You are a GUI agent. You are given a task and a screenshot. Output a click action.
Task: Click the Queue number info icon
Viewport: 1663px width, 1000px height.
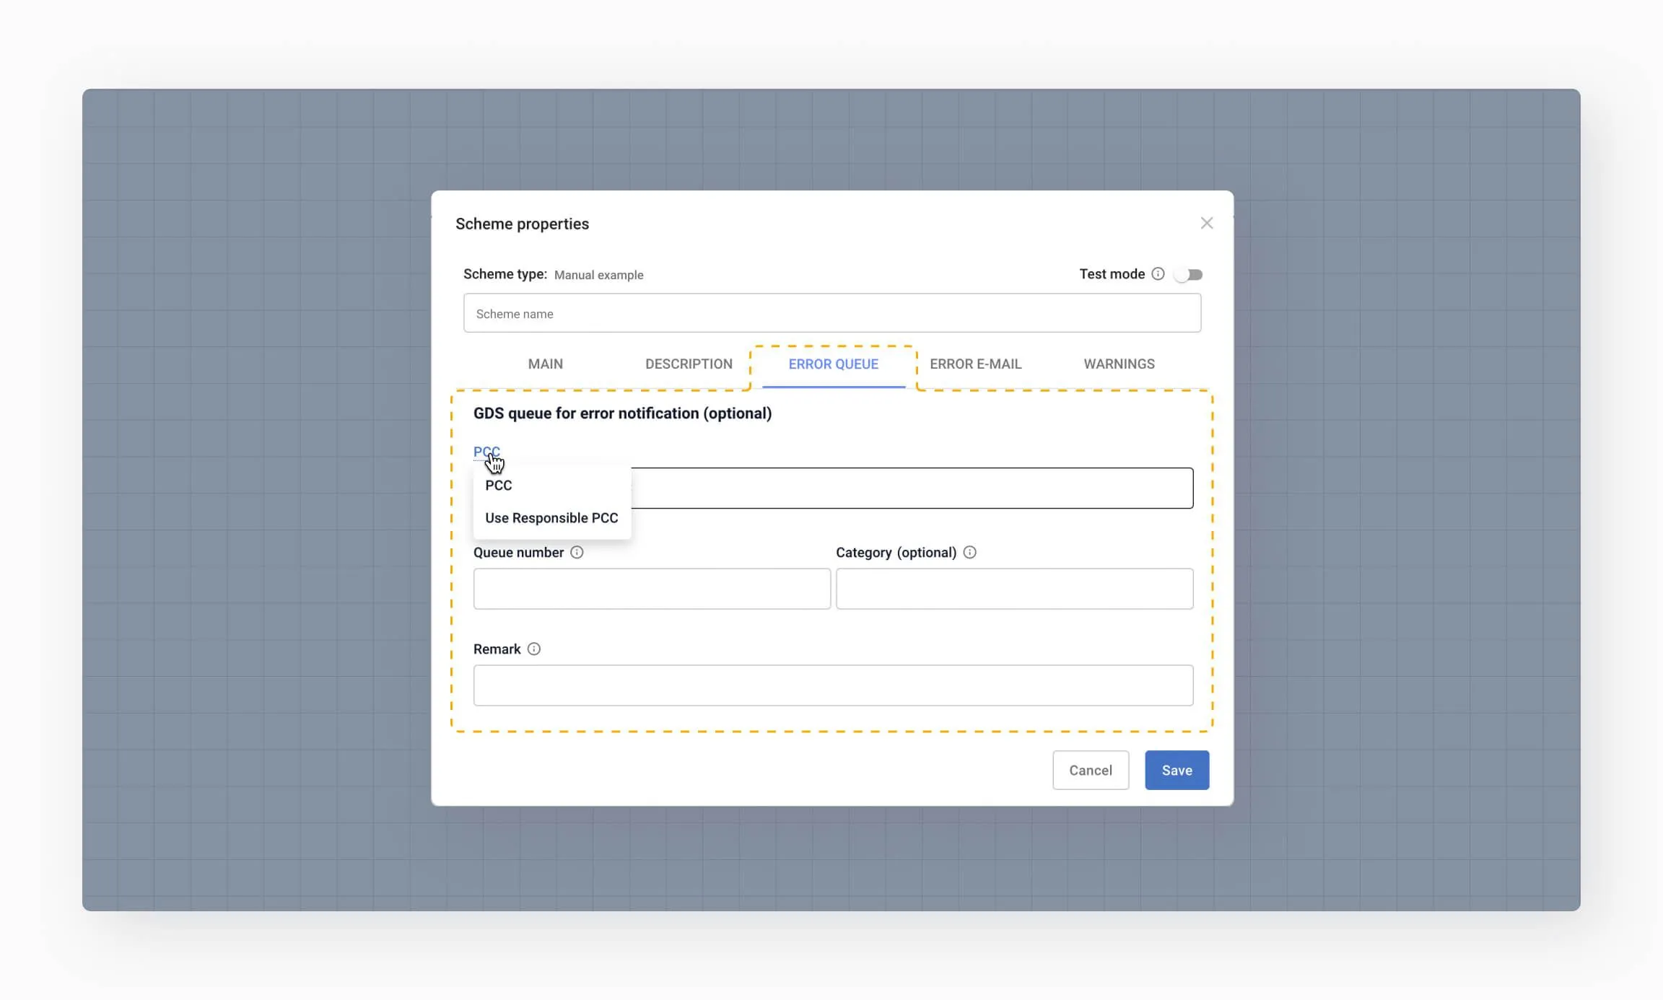577,553
